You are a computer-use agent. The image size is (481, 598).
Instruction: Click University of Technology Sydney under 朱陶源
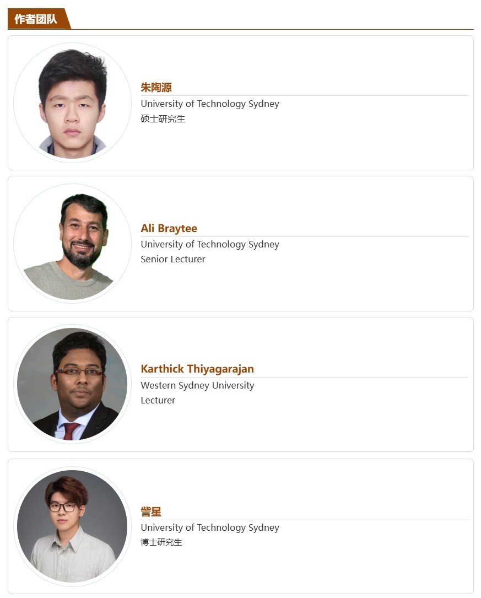coord(209,104)
